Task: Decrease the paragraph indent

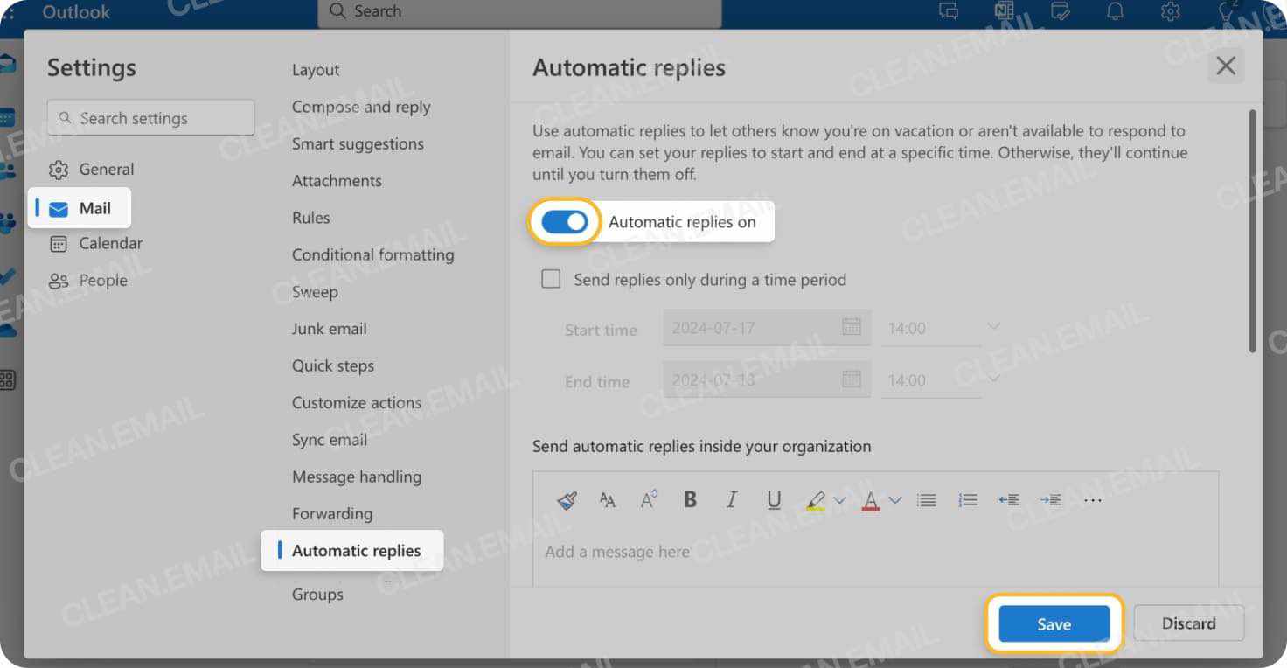Action: (x=1009, y=500)
